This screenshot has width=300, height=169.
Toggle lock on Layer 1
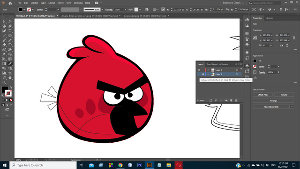point(203,74)
